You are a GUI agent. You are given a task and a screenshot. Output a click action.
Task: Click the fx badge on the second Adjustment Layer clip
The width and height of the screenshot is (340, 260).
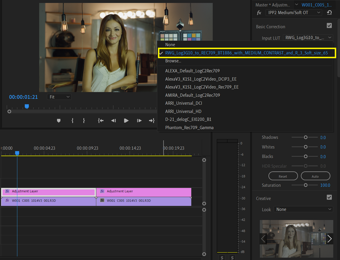(x=102, y=191)
